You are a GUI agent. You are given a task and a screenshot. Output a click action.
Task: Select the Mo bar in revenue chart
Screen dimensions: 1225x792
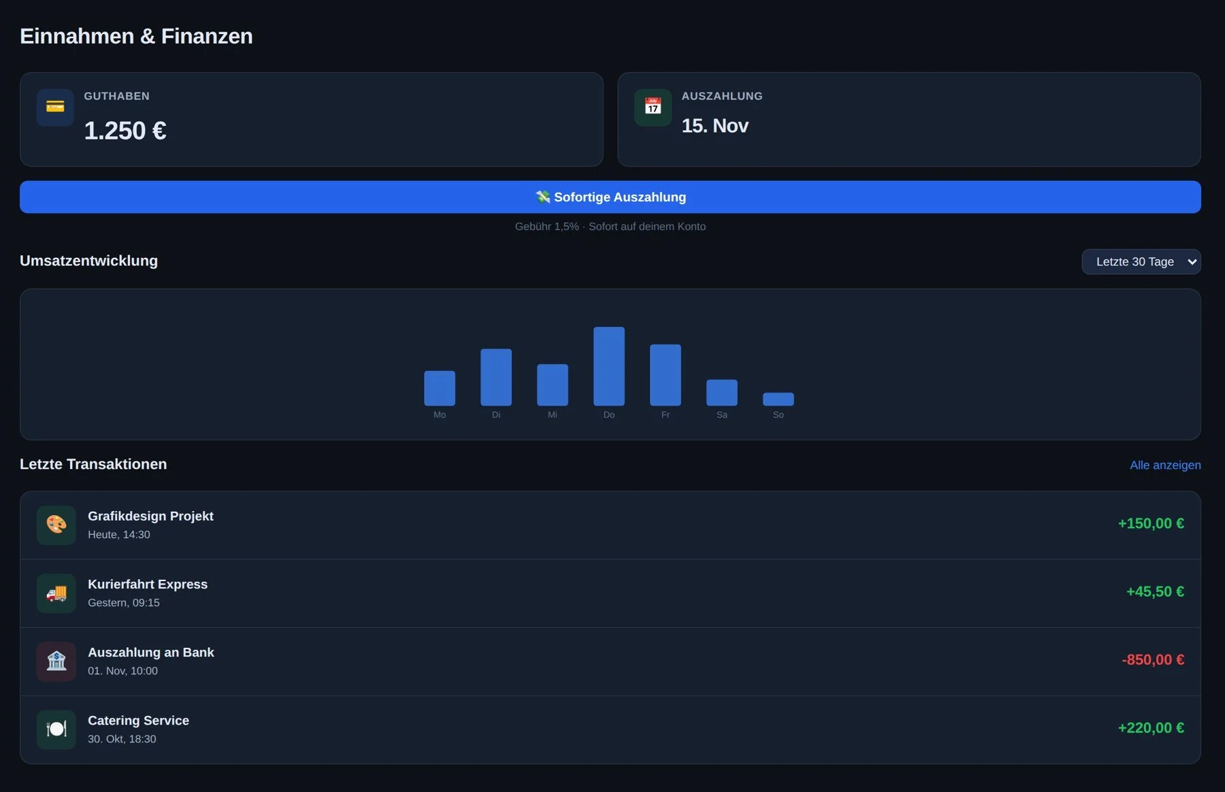pos(440,388)
